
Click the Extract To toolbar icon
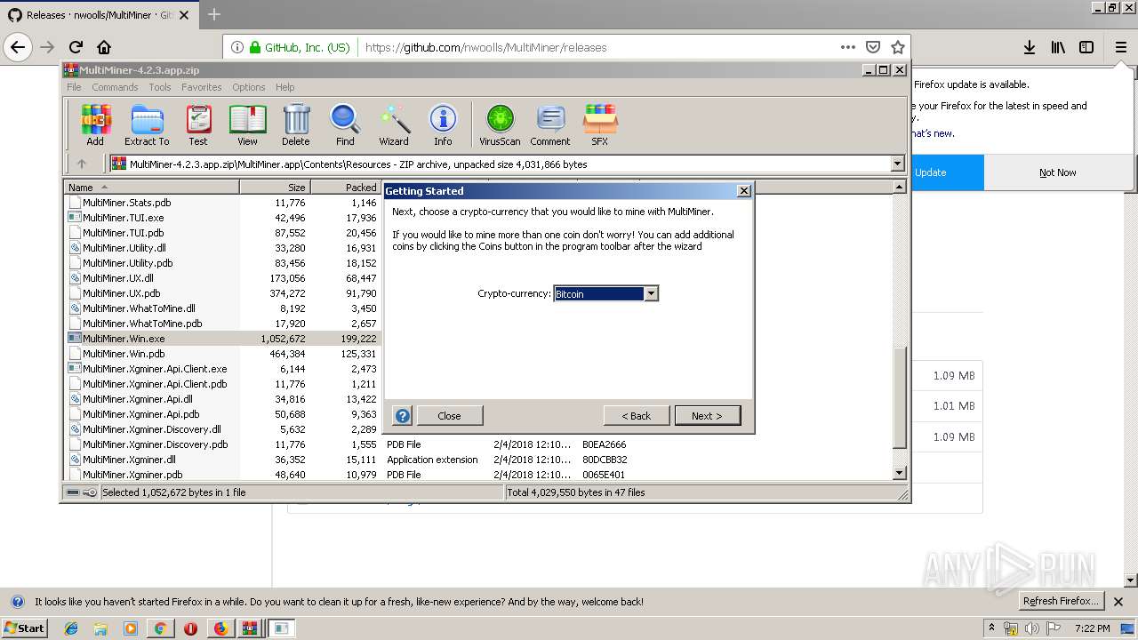(147, 124)
